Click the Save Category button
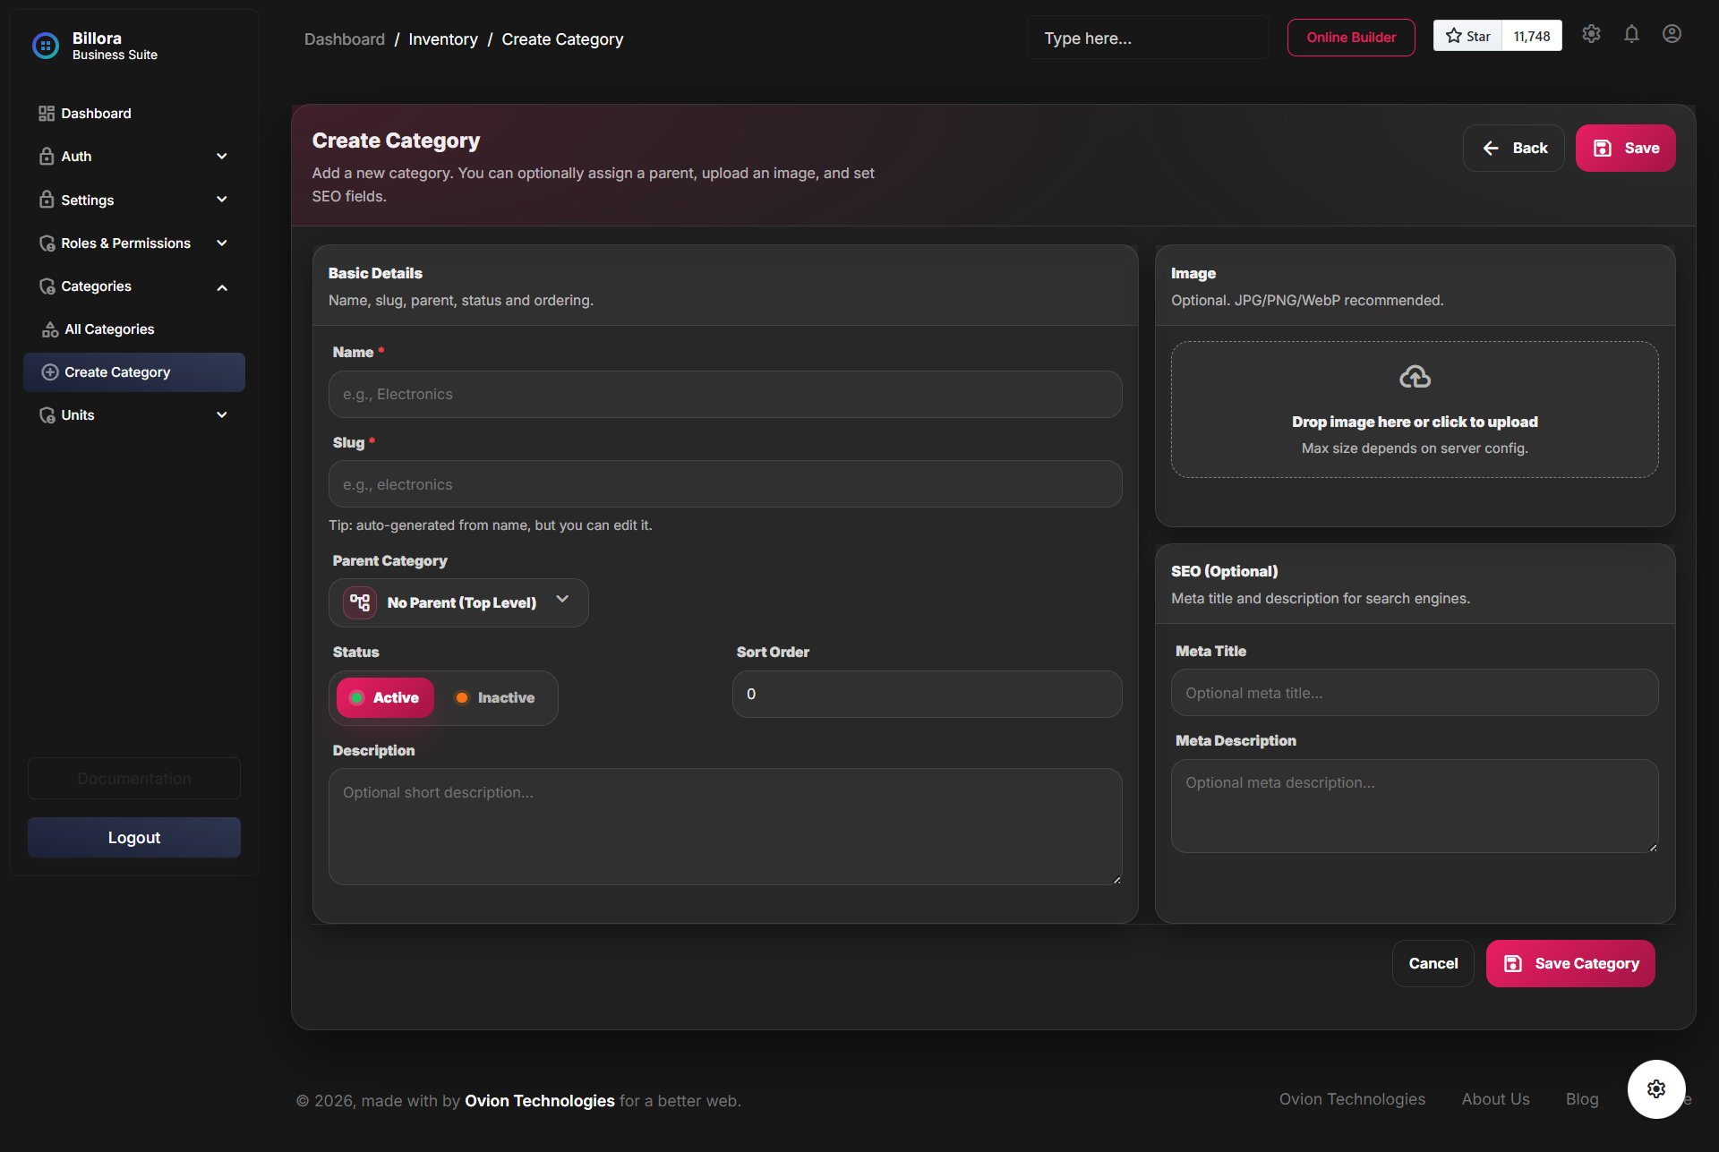 point(1570,963)
